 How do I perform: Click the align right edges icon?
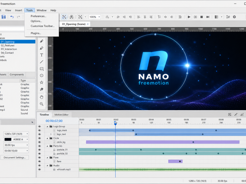click(151, 17)
